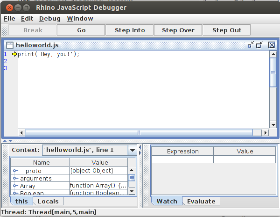The height and width of the screenshot is (217, 280).
Task: Click the toolbar drag handle
Action: [x=4, y=30]
